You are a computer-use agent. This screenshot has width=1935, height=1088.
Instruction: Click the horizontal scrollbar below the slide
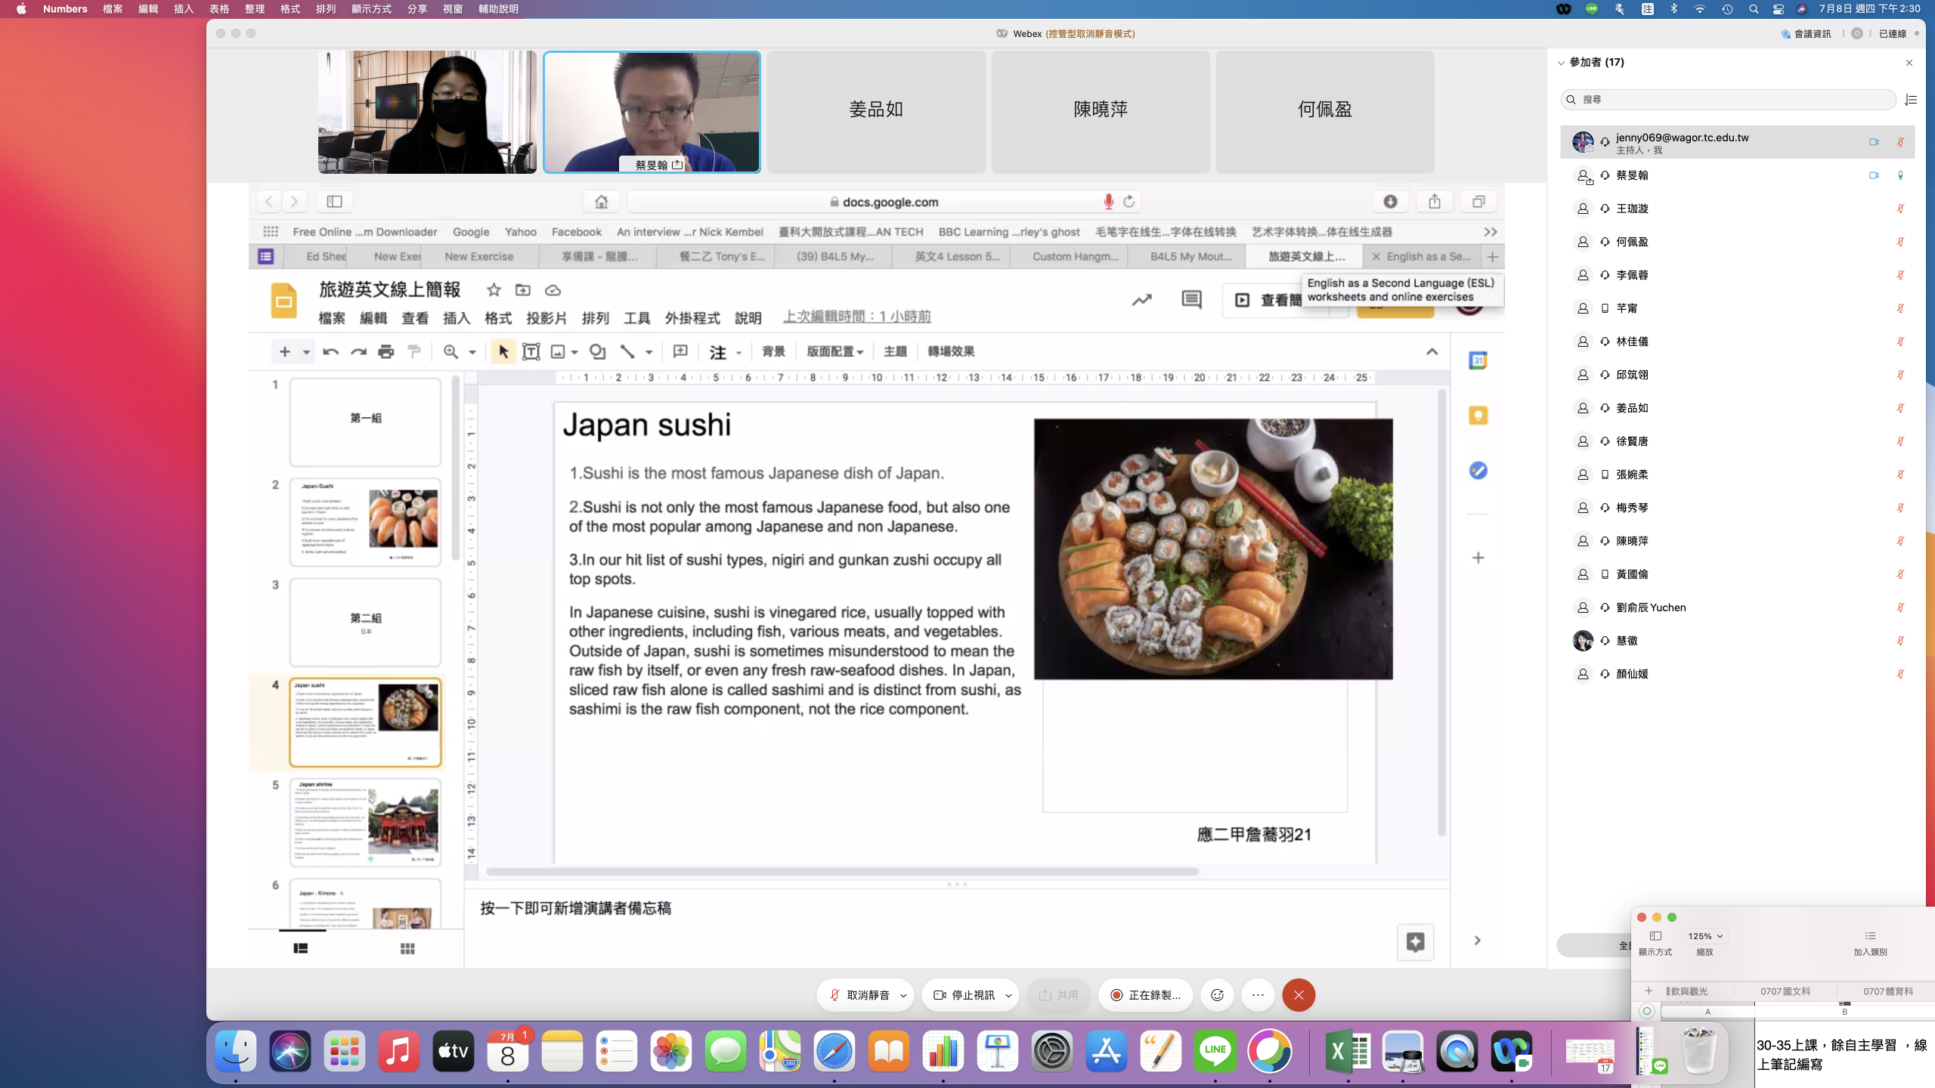(x=842, y=871)
